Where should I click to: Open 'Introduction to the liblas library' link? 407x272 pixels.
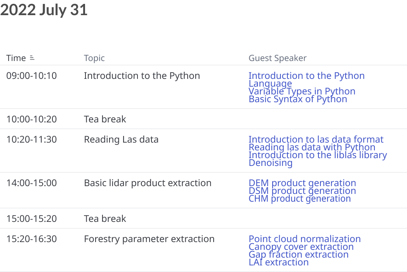318,155
